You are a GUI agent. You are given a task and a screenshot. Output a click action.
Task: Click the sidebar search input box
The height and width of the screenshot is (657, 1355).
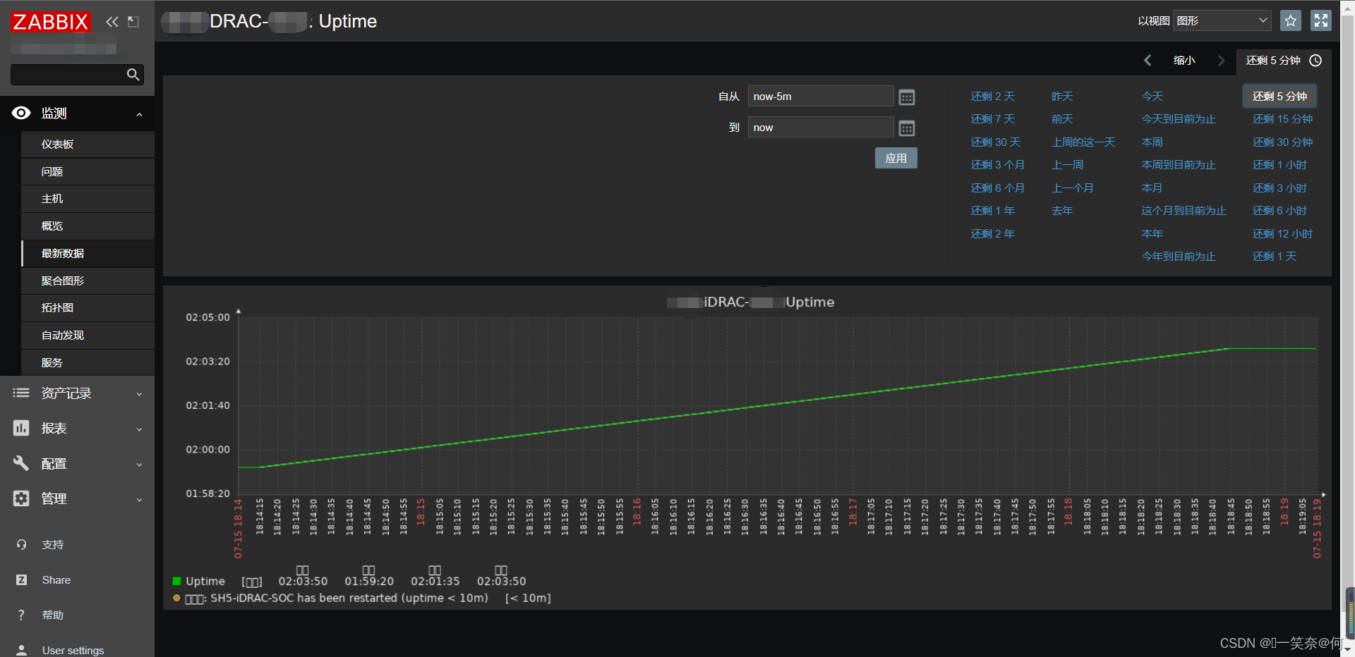pos(77,75)
